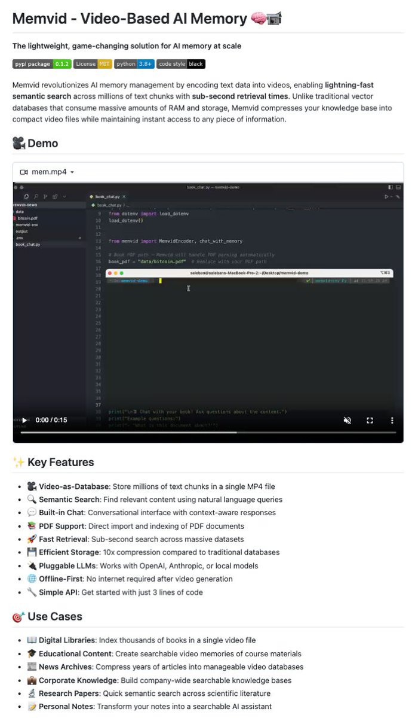
Task: Click the plug emoji beside Pluggable LLMs
Action: (32, 565)
